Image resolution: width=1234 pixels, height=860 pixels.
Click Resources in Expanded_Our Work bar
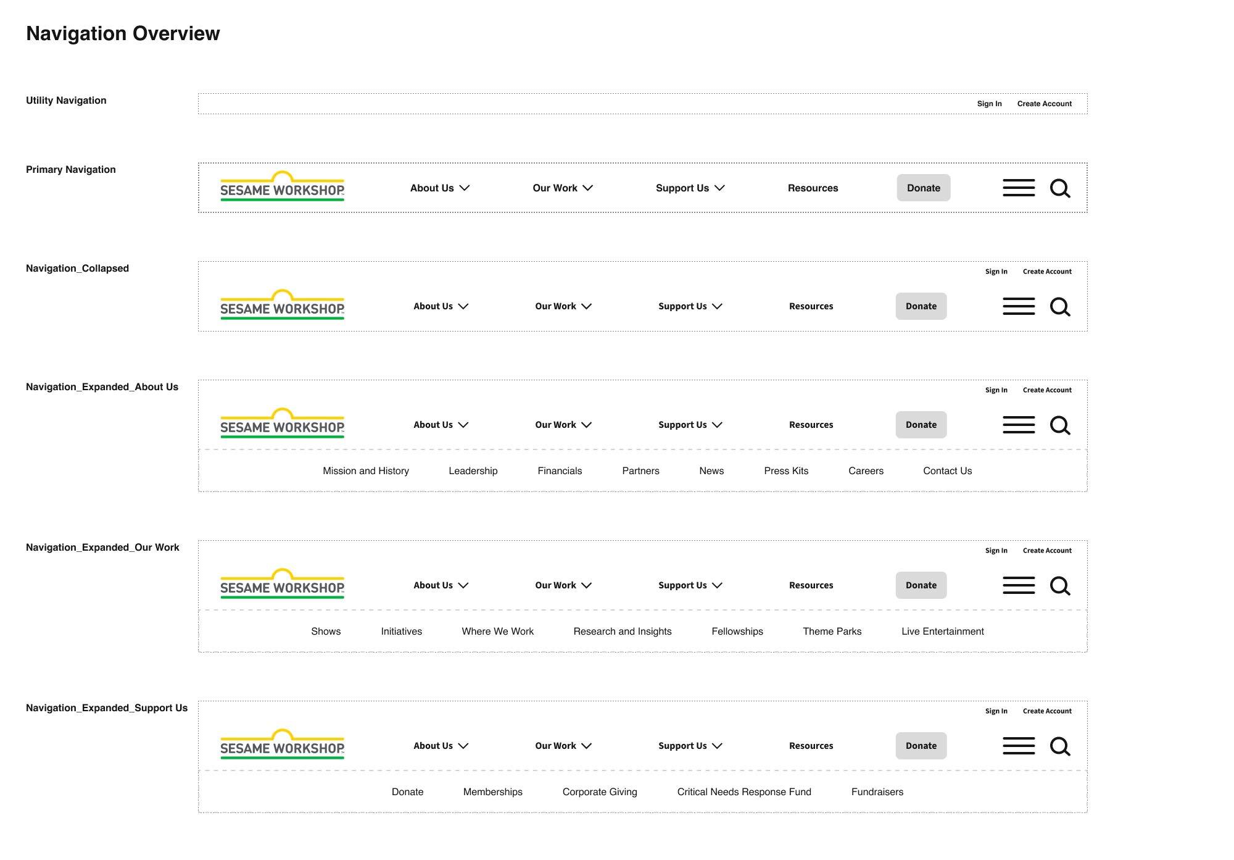tap(811, 585)
